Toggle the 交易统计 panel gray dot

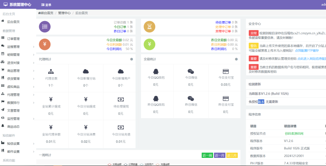(x=236, y=59)
